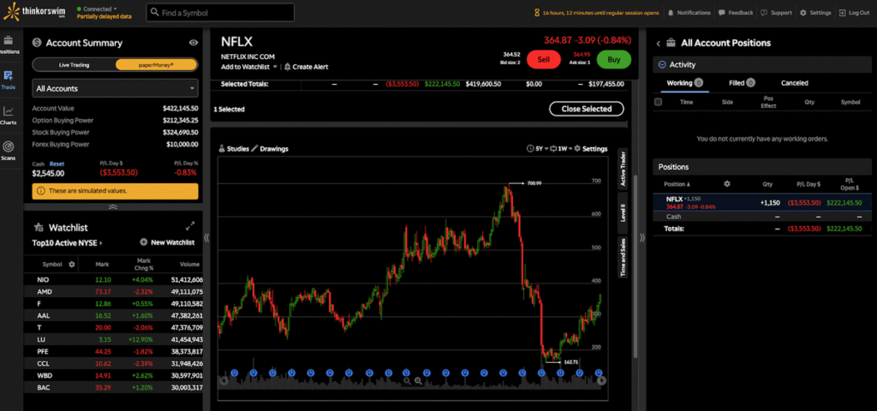Open the All Accounts dropdown
The image size is (877, 411).
(116, 88)
